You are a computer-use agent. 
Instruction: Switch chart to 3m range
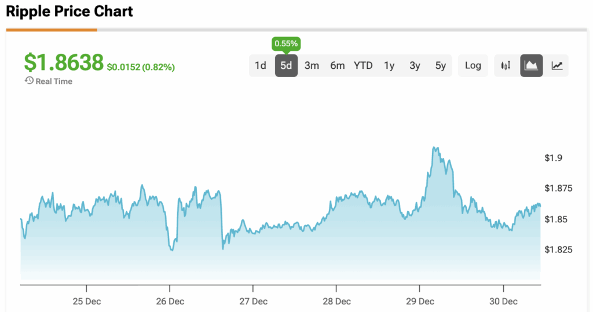[312, 65]
